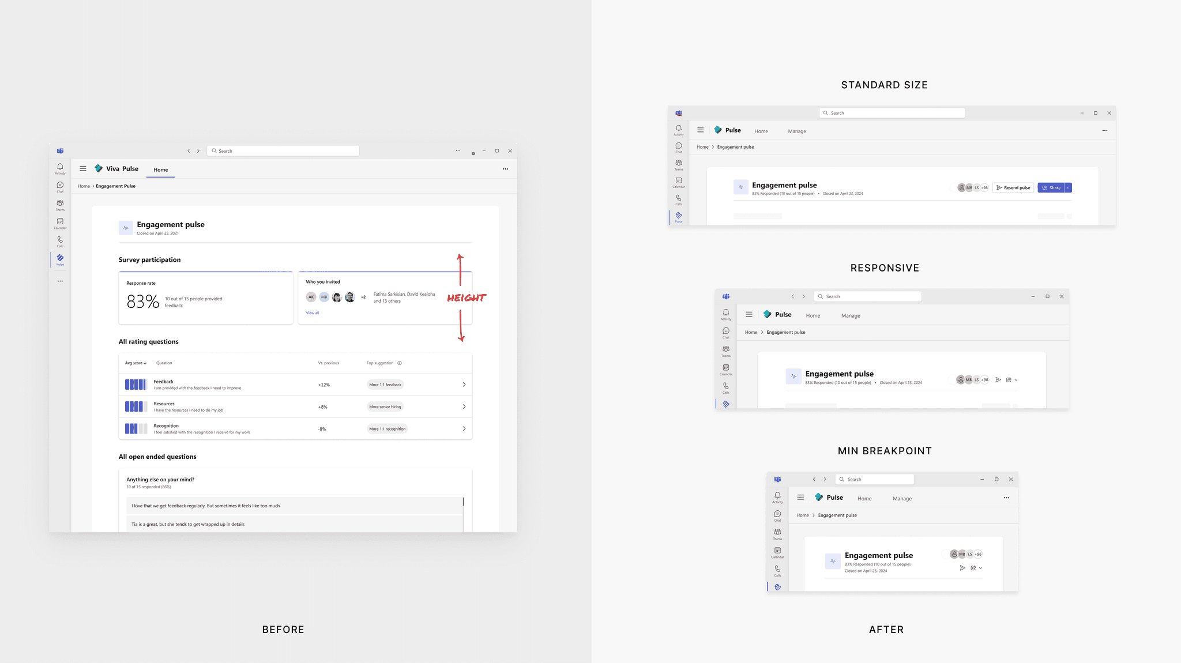Open the dropdown arrow beside Share button

[x=1068, y=188]
